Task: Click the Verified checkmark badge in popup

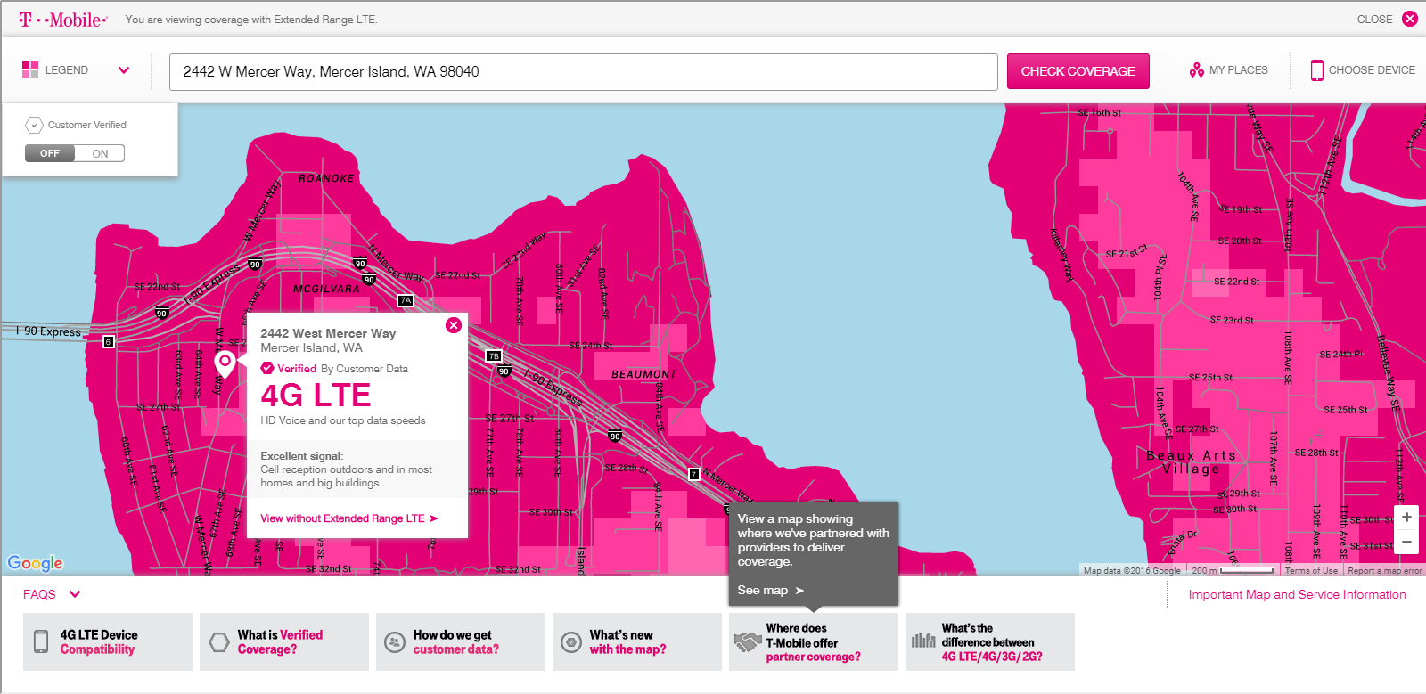Action: click(x=266, y=368)
